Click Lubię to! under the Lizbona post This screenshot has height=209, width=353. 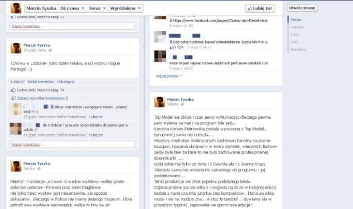(x=18, y=82)
